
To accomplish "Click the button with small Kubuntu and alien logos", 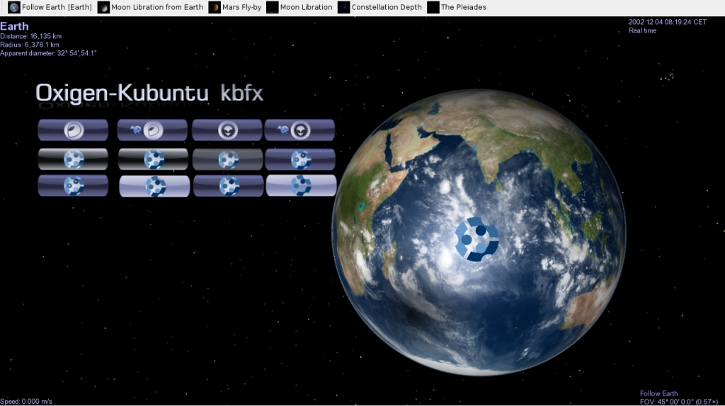I will tap(299, 130).
